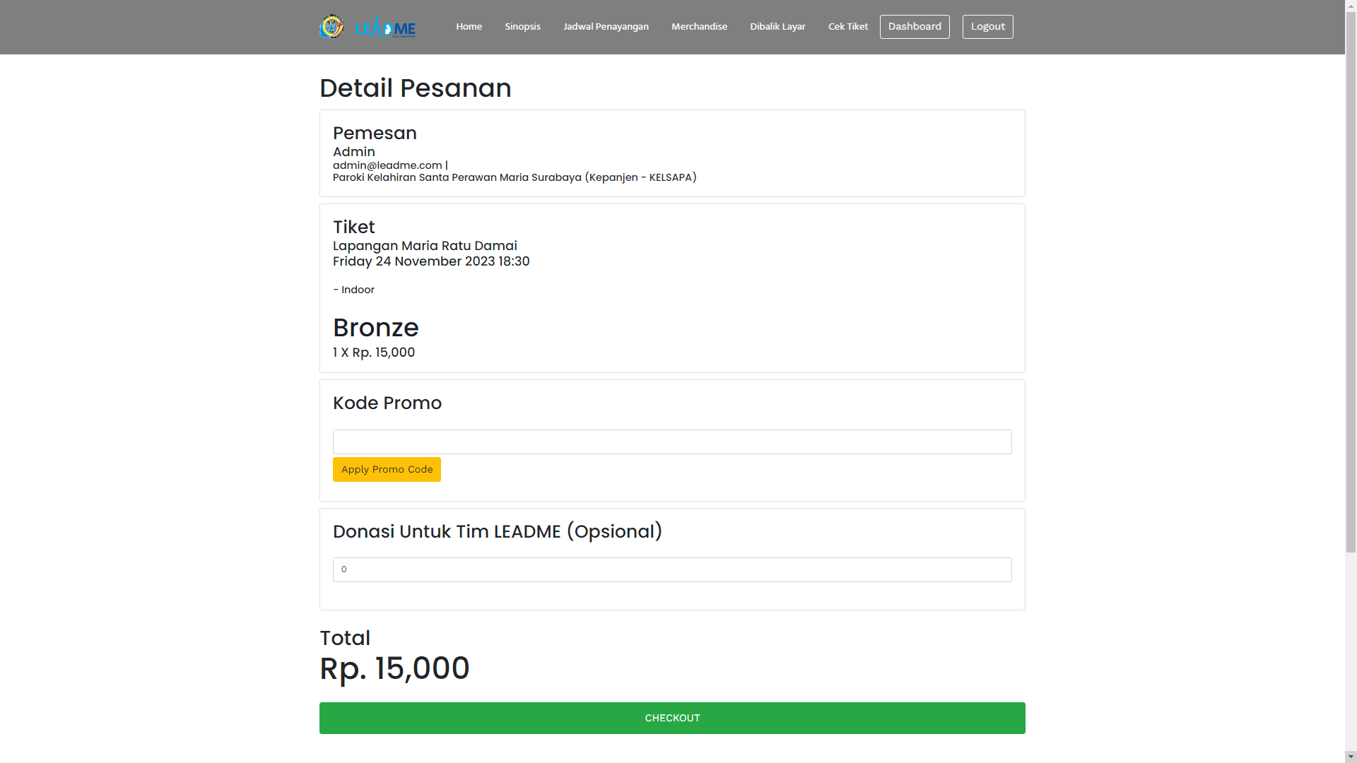
Task: Click the Bronze ticket heading
Action: 376,328
